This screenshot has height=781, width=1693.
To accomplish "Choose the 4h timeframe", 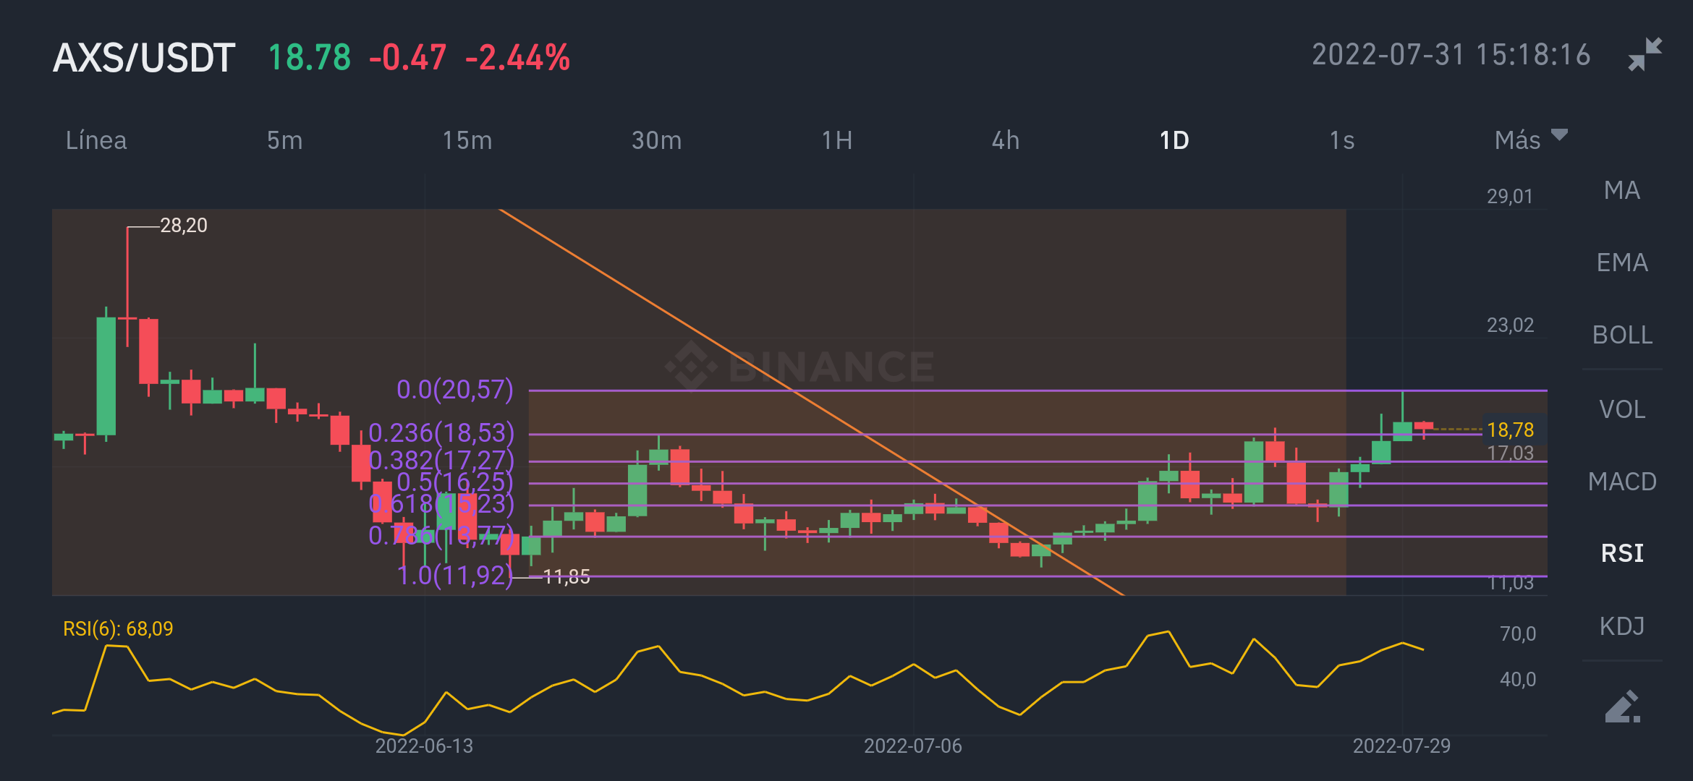I will coord(1005,140).
